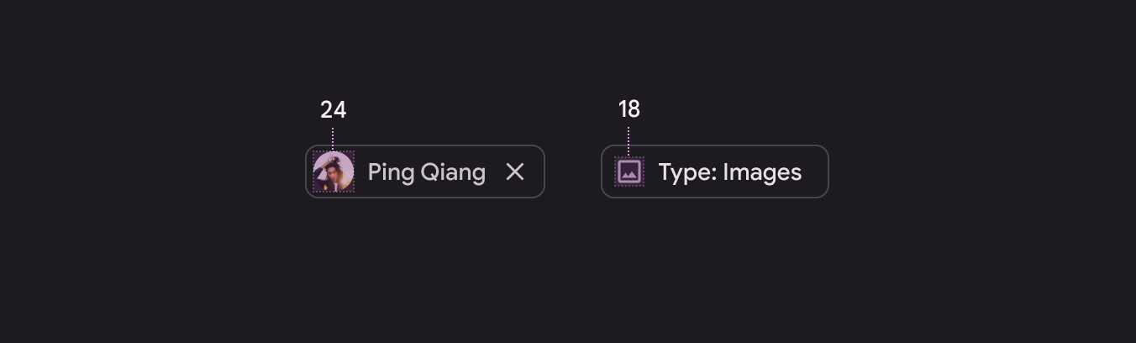This screenshot has height=343, width=1136.
Task: Click empty space right of Images text in chip
Action: coord(815,171)
